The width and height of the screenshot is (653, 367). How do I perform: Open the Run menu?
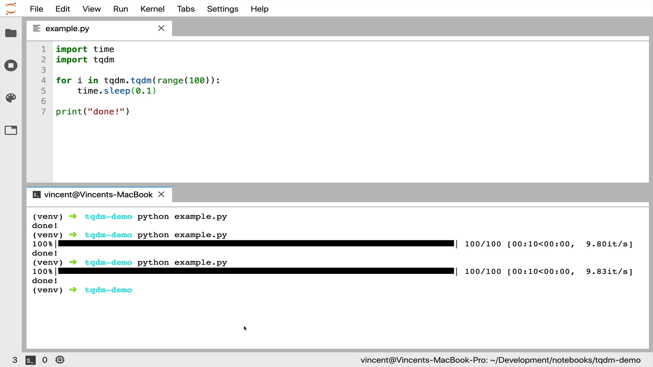pos(120,9)
